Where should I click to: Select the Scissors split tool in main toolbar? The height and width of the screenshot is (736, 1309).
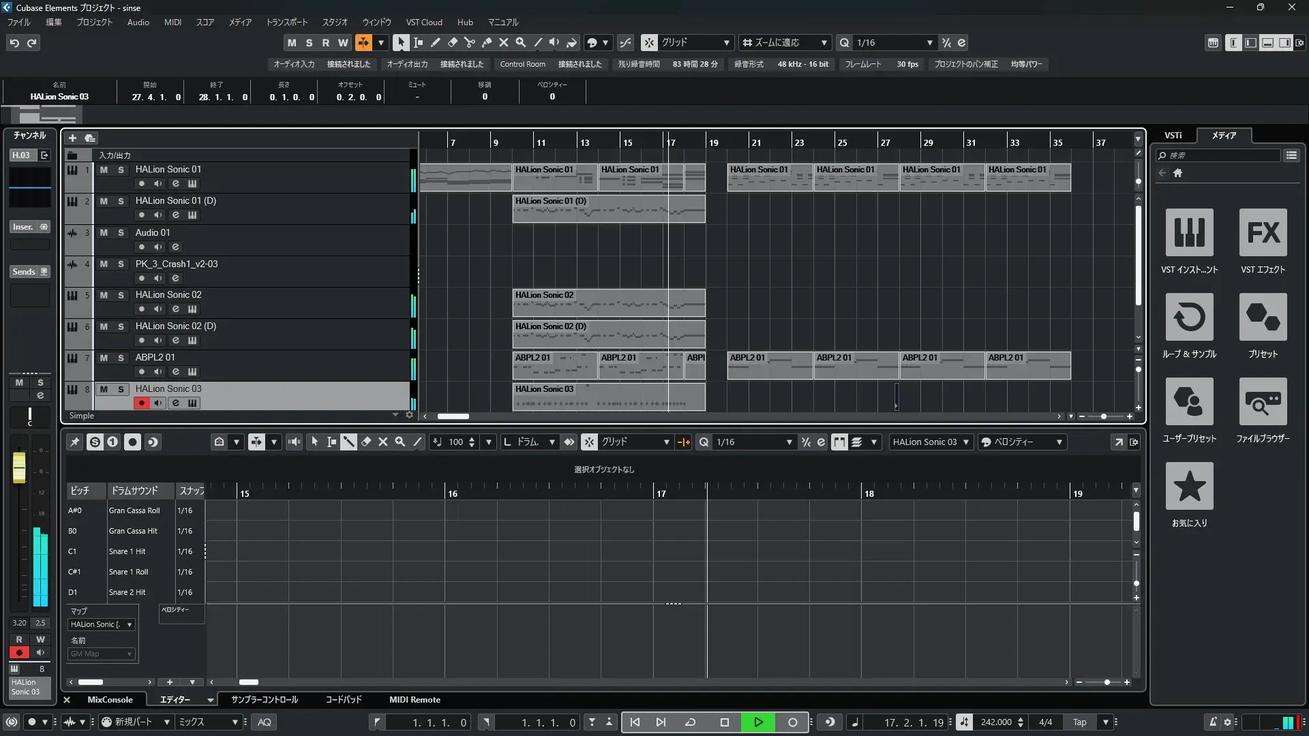469,42
